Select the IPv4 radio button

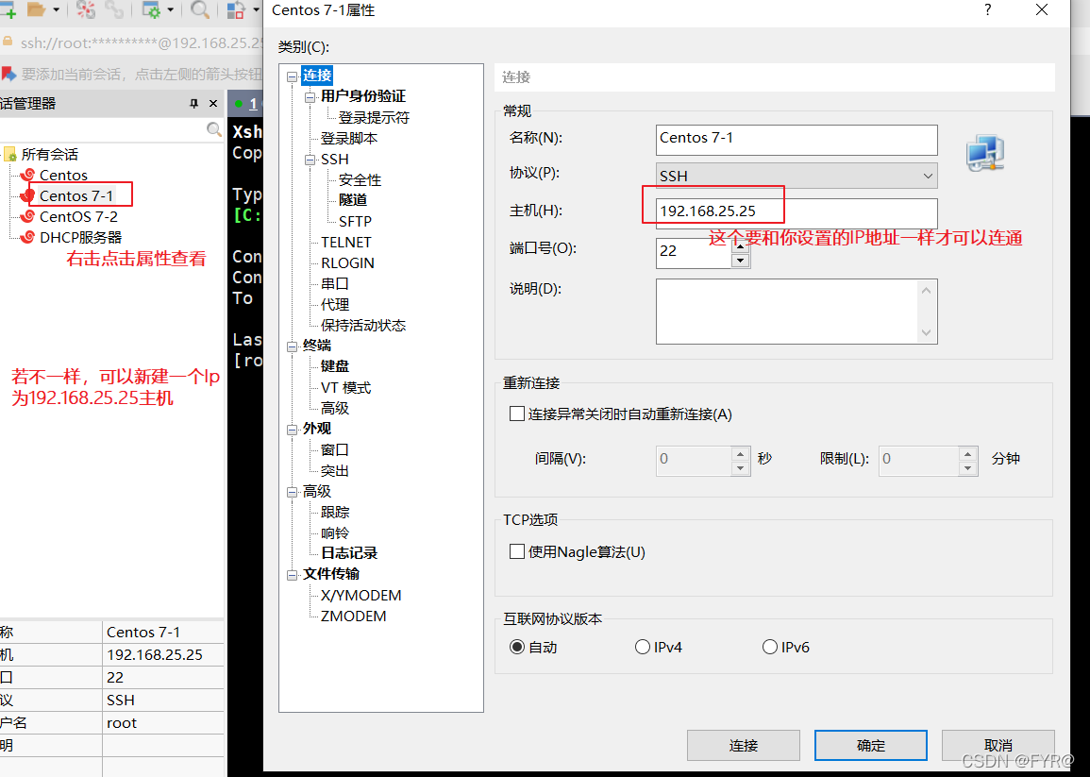pyautogui.click(x=643, y=646)
